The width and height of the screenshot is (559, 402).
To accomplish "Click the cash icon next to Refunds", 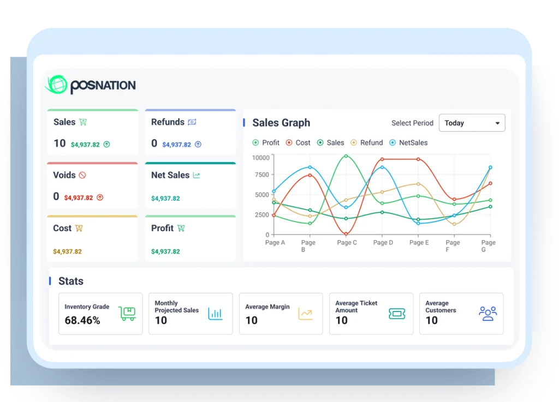I will [192, 122].
